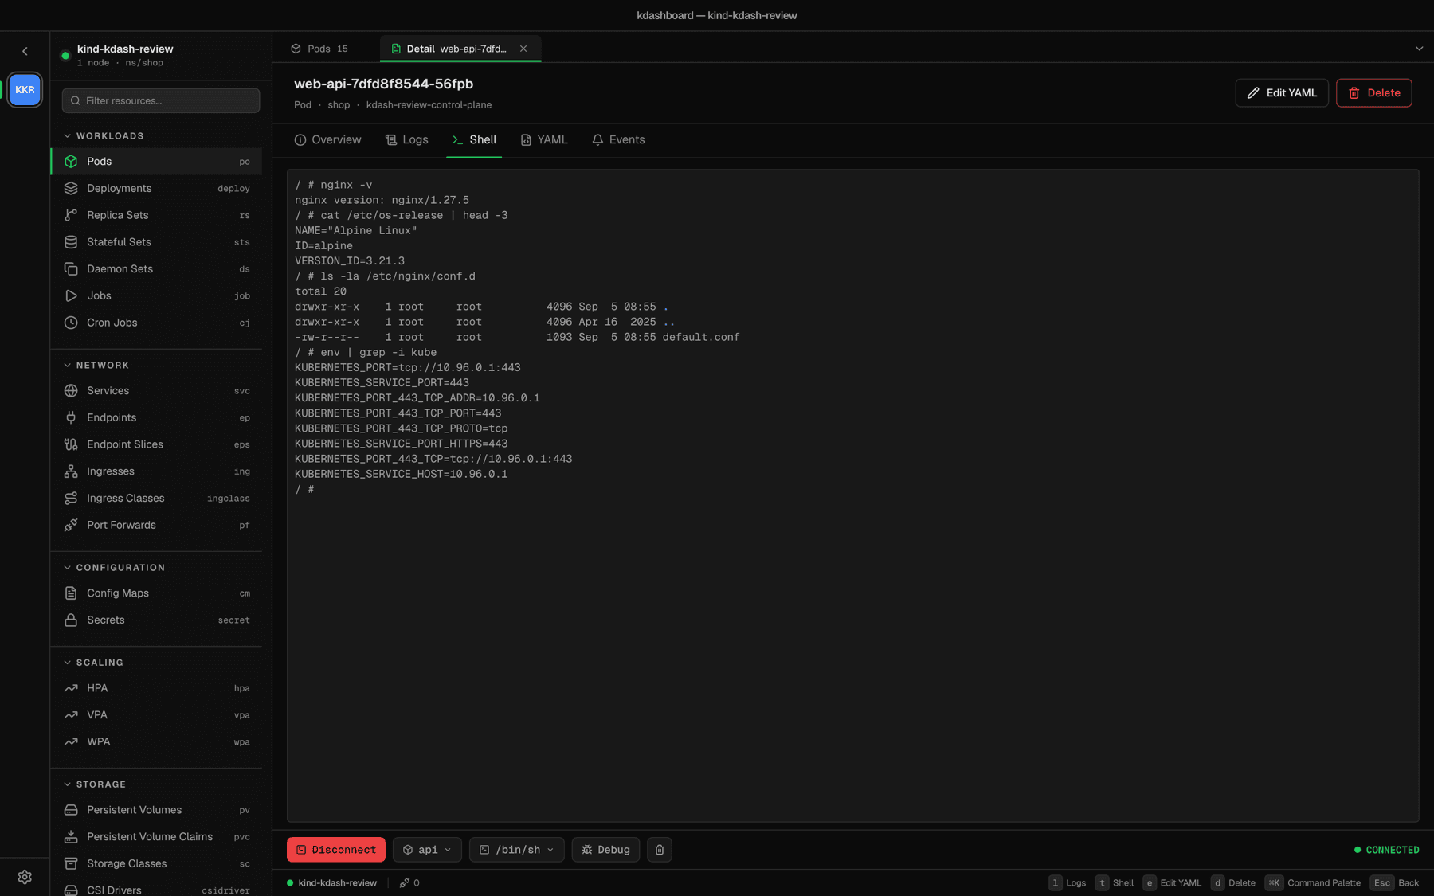The image size is (1434, 896).
Task: Switch to the YAML tab
Action: tap(544, 140)
